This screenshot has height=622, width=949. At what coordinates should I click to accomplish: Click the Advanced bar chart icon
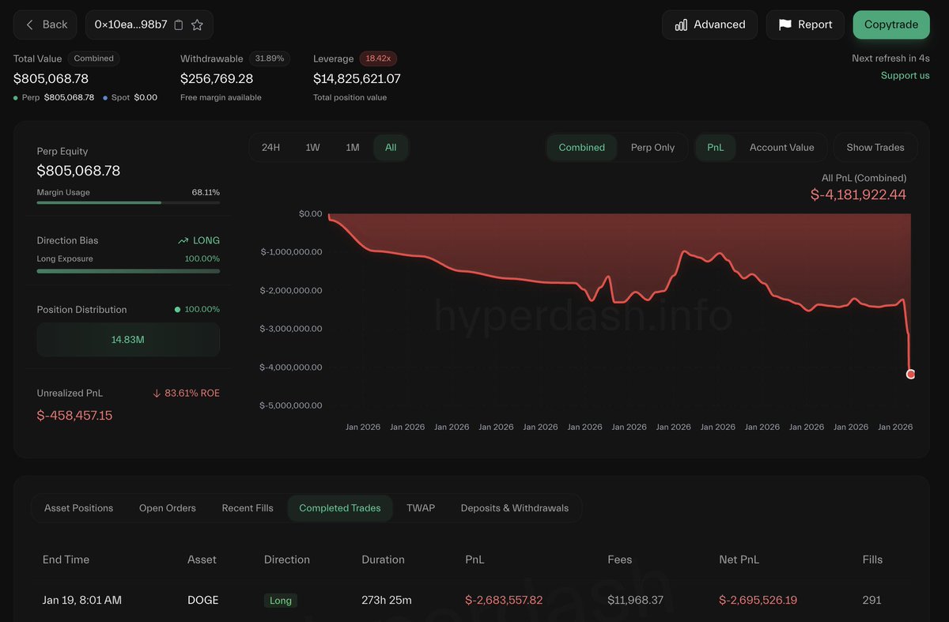click(x=681, y=25)
